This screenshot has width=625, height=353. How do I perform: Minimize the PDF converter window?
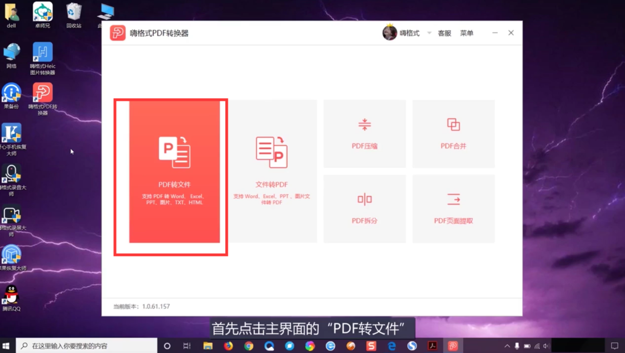(495, 33)
